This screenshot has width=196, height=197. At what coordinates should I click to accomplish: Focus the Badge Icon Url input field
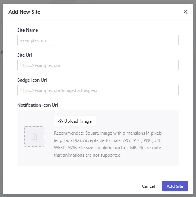[98, 90]
